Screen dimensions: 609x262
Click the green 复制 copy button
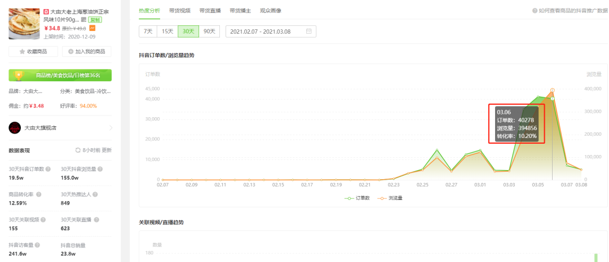point(95,19)
